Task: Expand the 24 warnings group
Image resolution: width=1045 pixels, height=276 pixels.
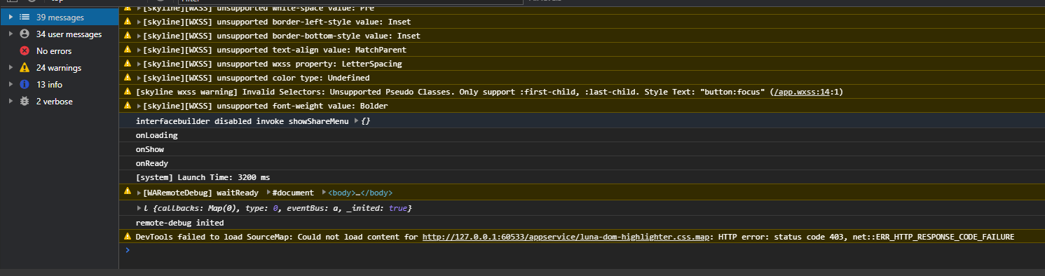Action: click(x=11, y=67)
